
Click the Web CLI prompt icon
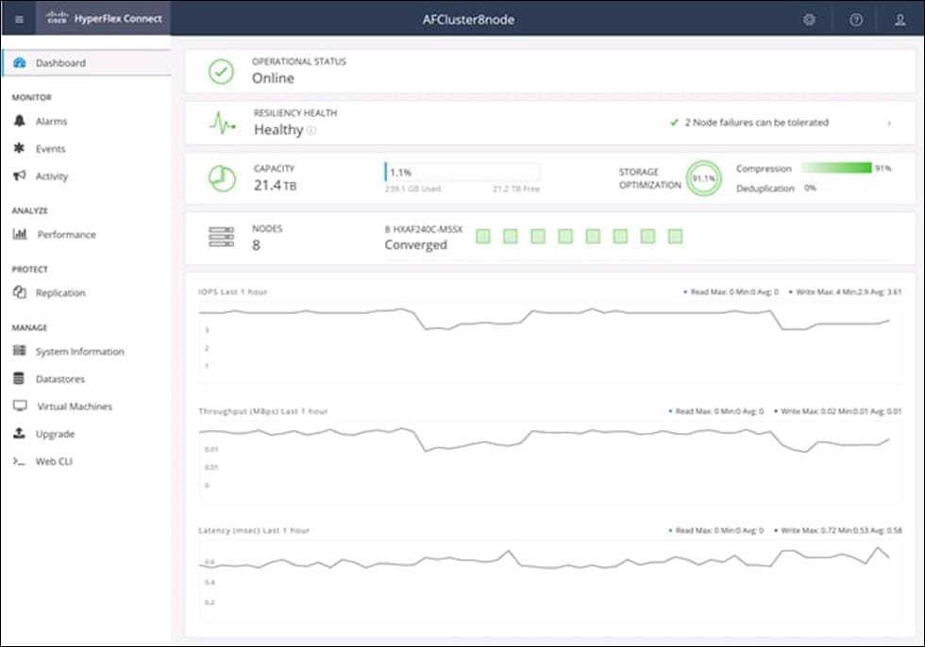(x=19, y=461)
